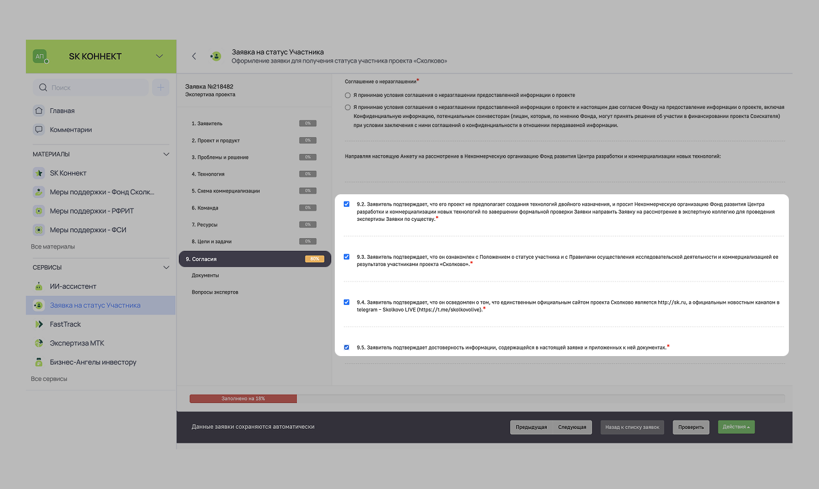Open the Действия actions dropdown
This screenshot has height=489, width=819.
pos(736,427)
